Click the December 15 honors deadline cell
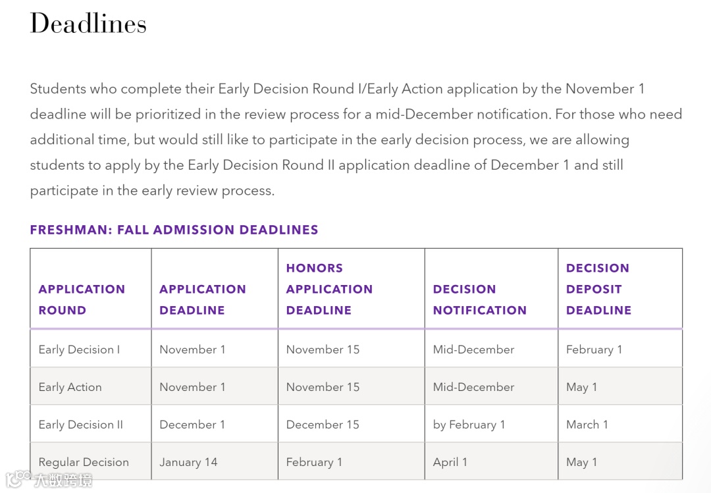 (x=323, y=425)
